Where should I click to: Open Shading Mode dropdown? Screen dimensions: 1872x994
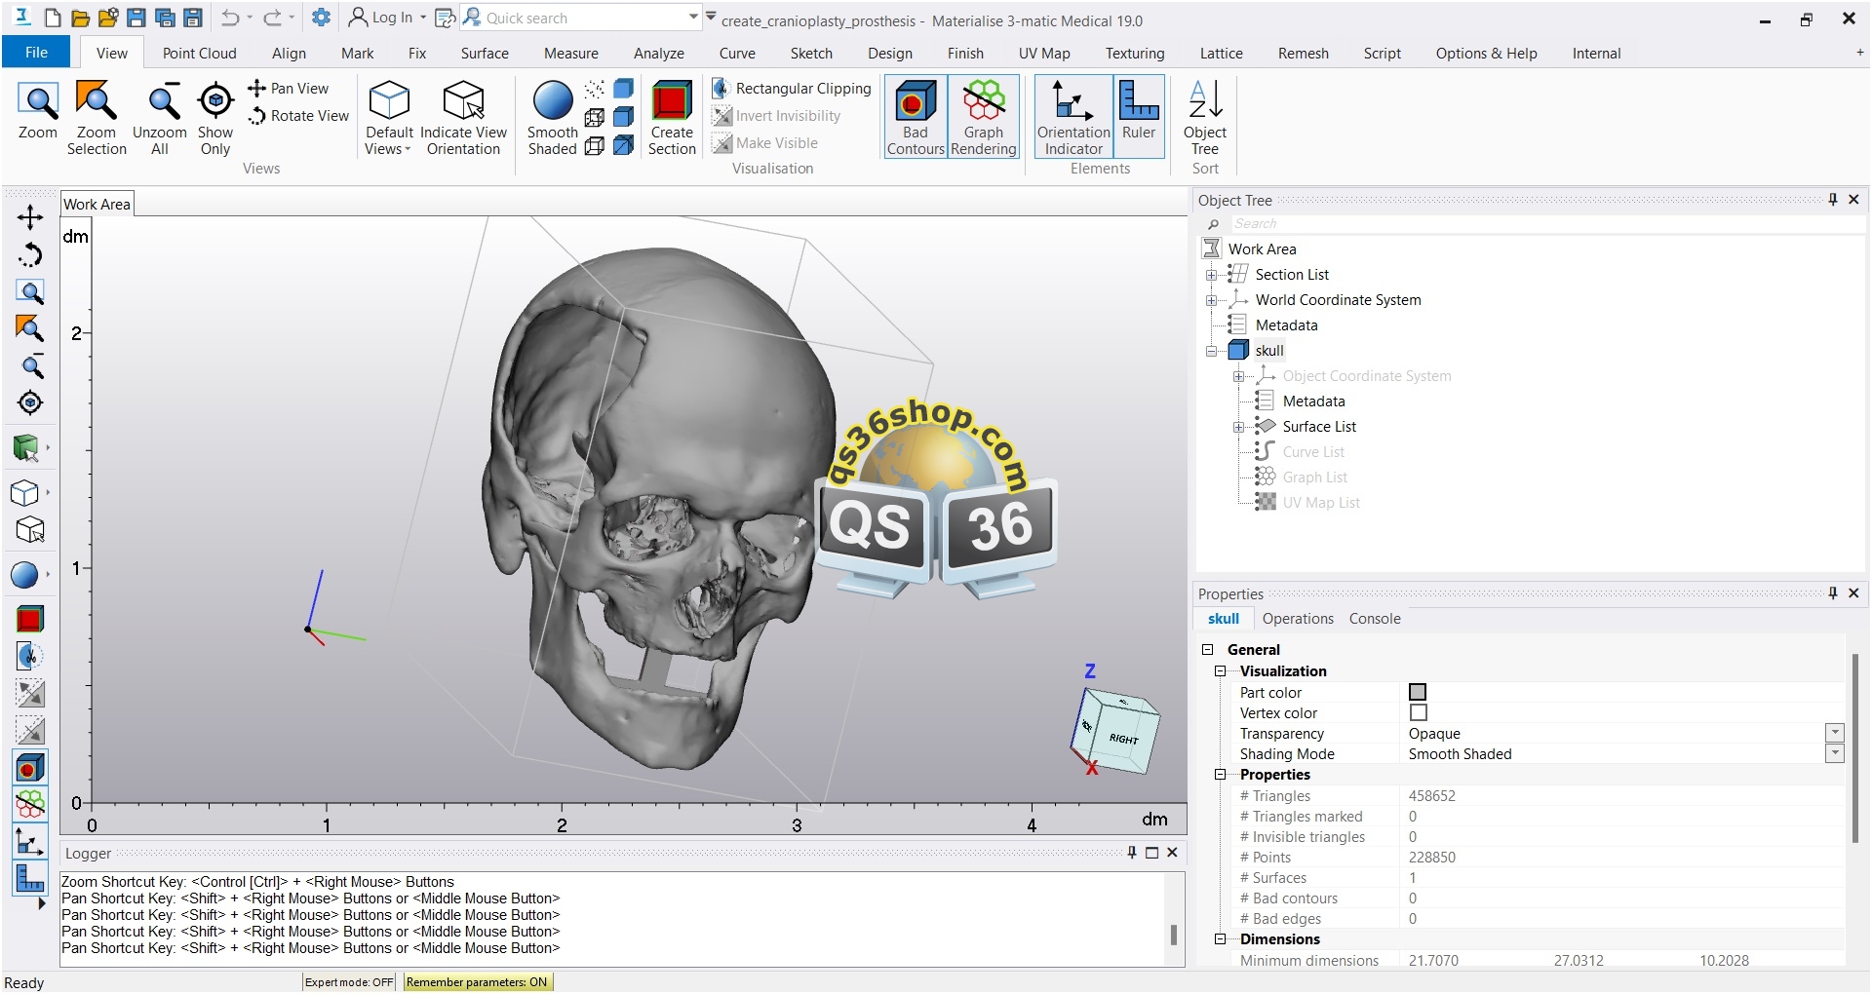[x=1835, y=753]
